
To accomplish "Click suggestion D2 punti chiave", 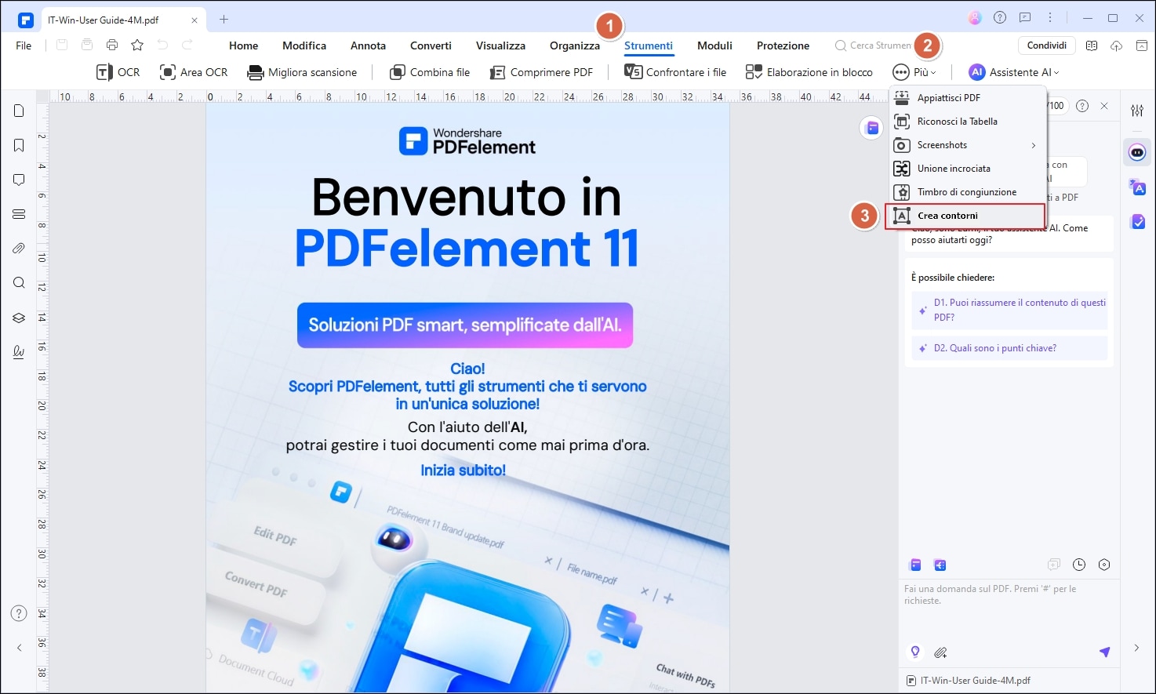I will point(1011,348).
